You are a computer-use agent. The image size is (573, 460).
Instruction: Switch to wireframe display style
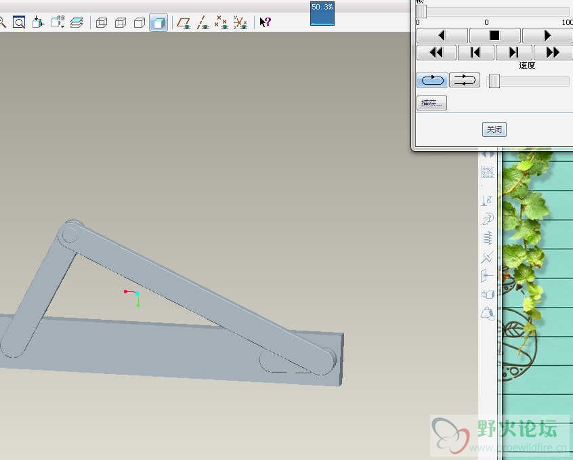[x=102, y=22]
